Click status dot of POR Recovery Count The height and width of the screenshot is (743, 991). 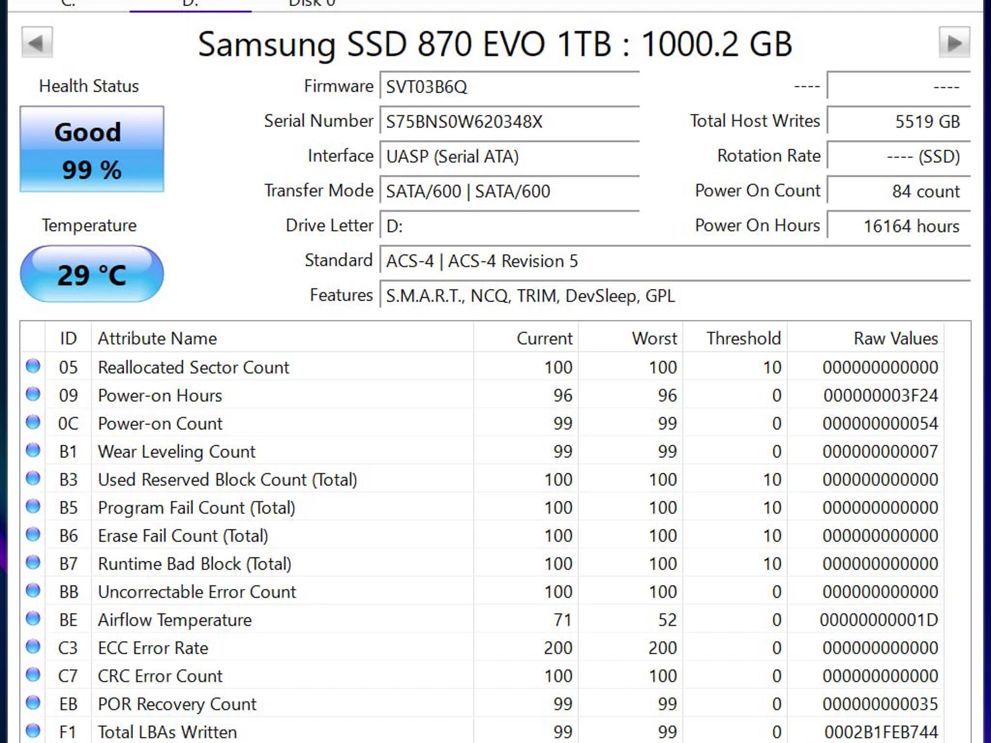coord(33,703)
